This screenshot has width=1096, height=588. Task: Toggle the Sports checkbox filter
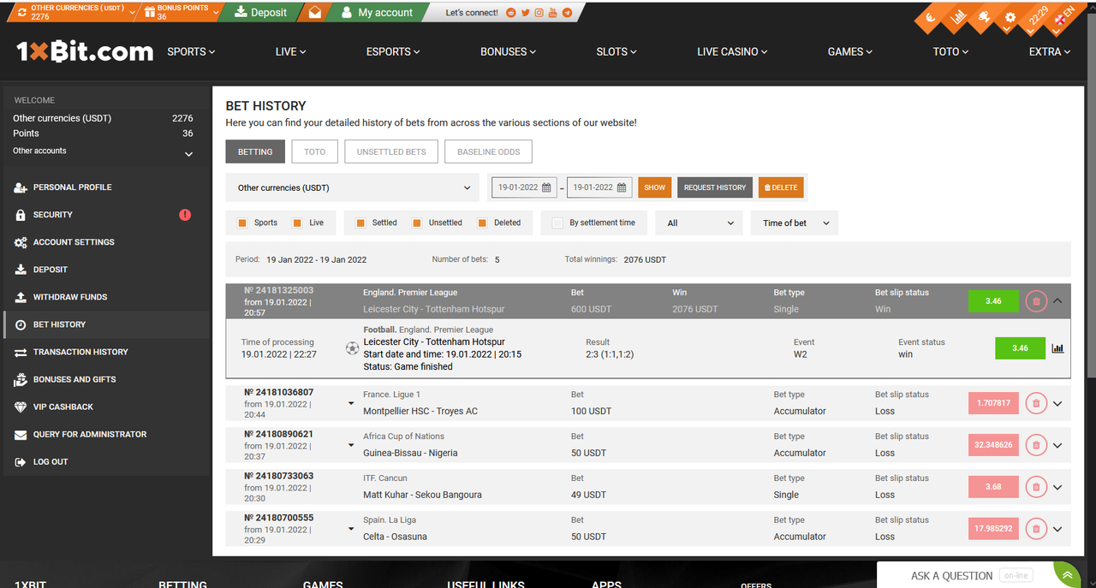(x=242, y=223)
